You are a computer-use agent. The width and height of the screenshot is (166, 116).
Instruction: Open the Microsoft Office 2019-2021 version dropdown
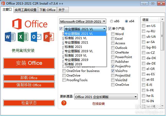pos(83,22)
